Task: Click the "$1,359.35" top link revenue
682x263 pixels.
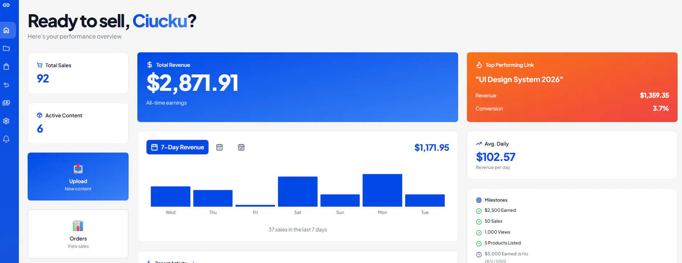Action: [x=654, y=95]
